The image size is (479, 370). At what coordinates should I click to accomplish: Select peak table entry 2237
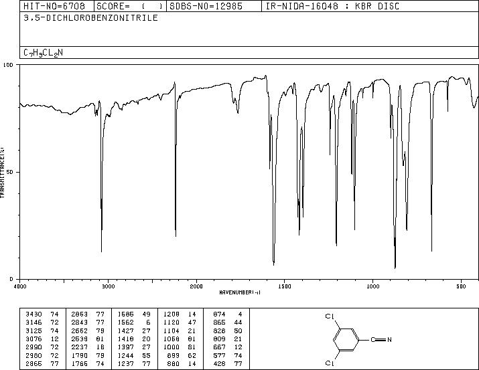88,347
